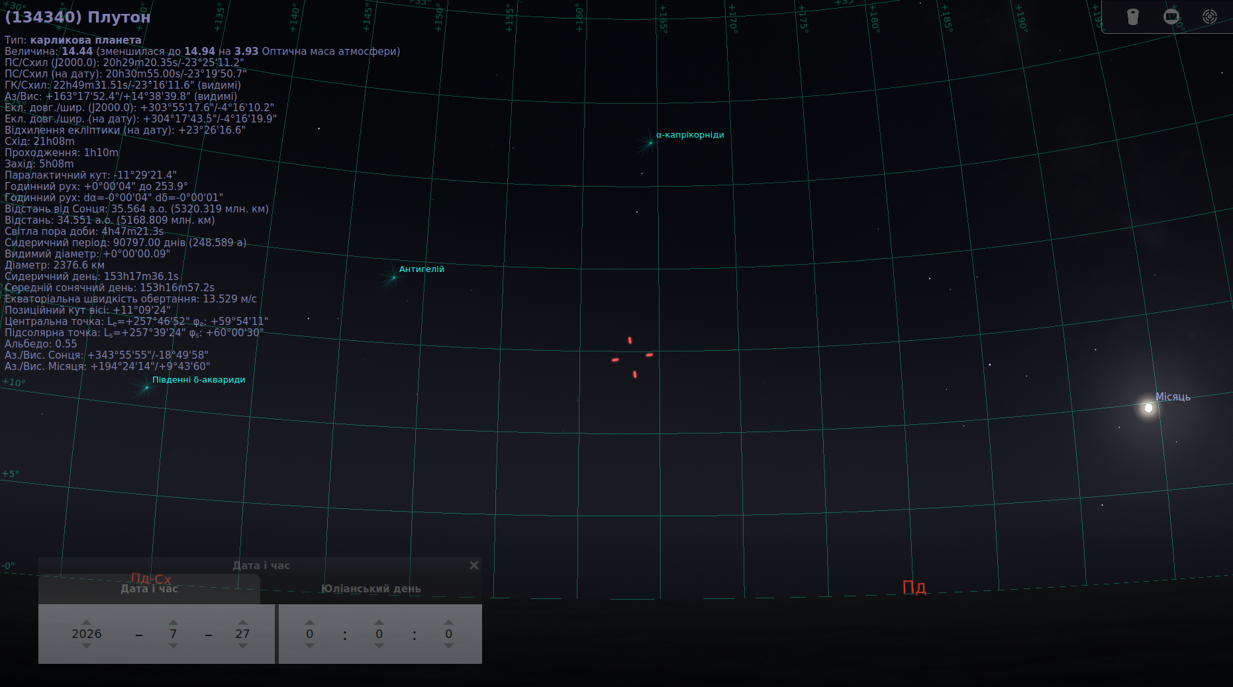Image resolution: width=1233 pixels, height=687 pixels.
Task: Decrease the month value 7
Action: point(173,646)
